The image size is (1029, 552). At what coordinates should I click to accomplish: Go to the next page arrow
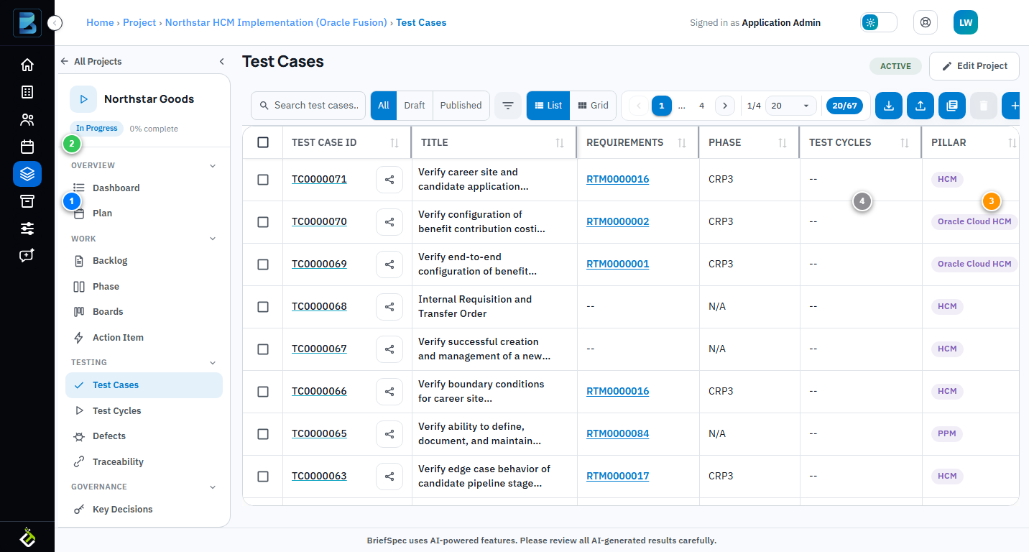tap(725, 106)
